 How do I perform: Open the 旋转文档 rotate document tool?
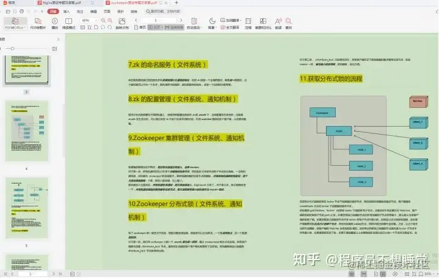coord(122,24)
